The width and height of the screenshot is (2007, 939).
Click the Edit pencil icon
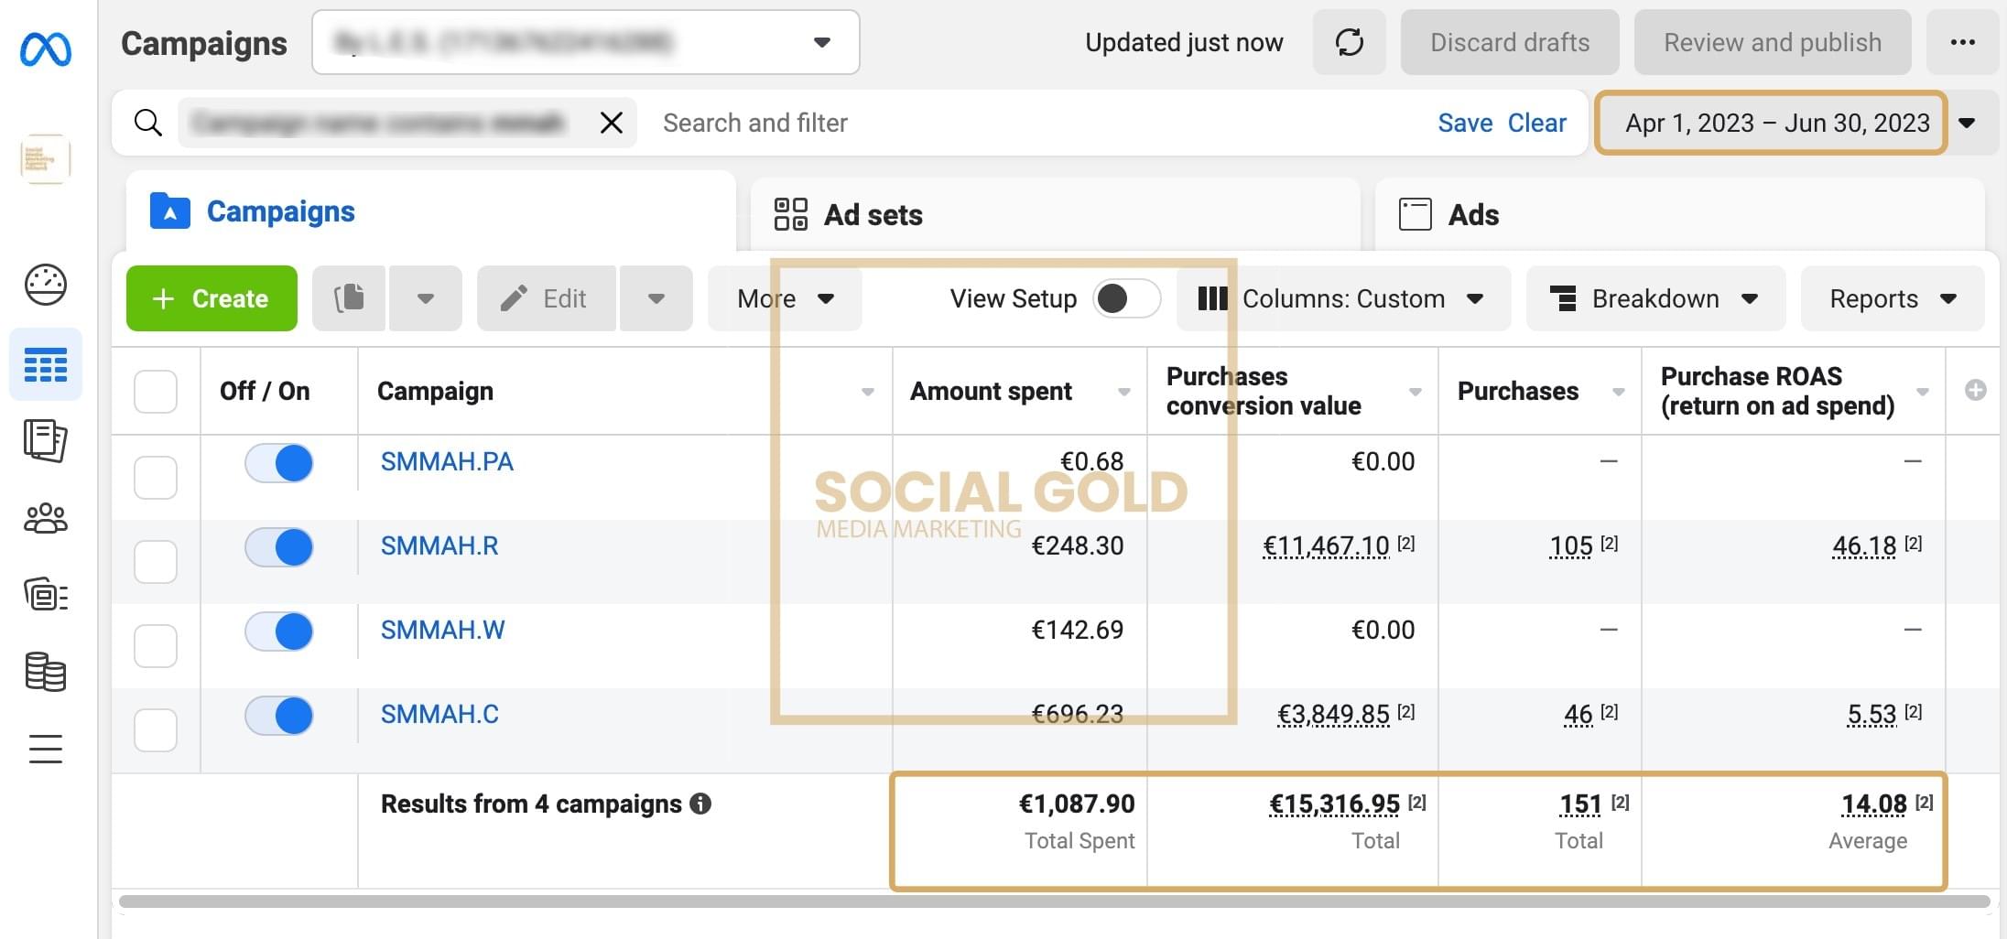click(514, 298)
